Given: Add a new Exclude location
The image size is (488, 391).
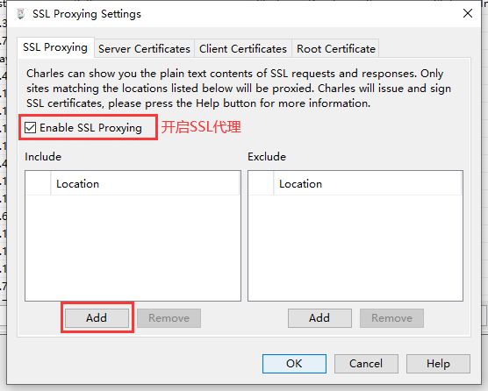Looking at the screenshot, I should tap(319, 318).
